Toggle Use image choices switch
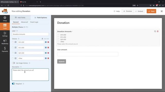Viewport: 165px width, 92px height. point(13,63)
